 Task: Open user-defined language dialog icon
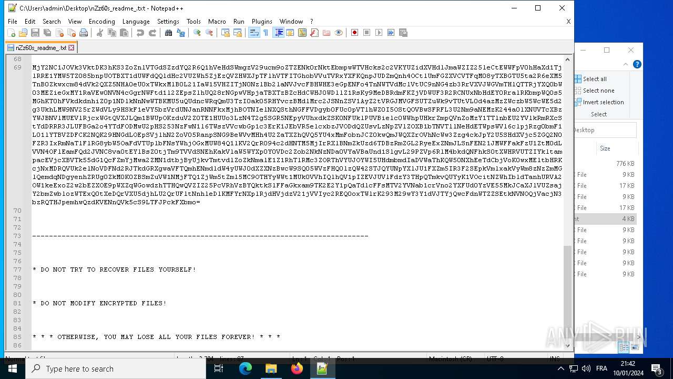coord(290,33)
